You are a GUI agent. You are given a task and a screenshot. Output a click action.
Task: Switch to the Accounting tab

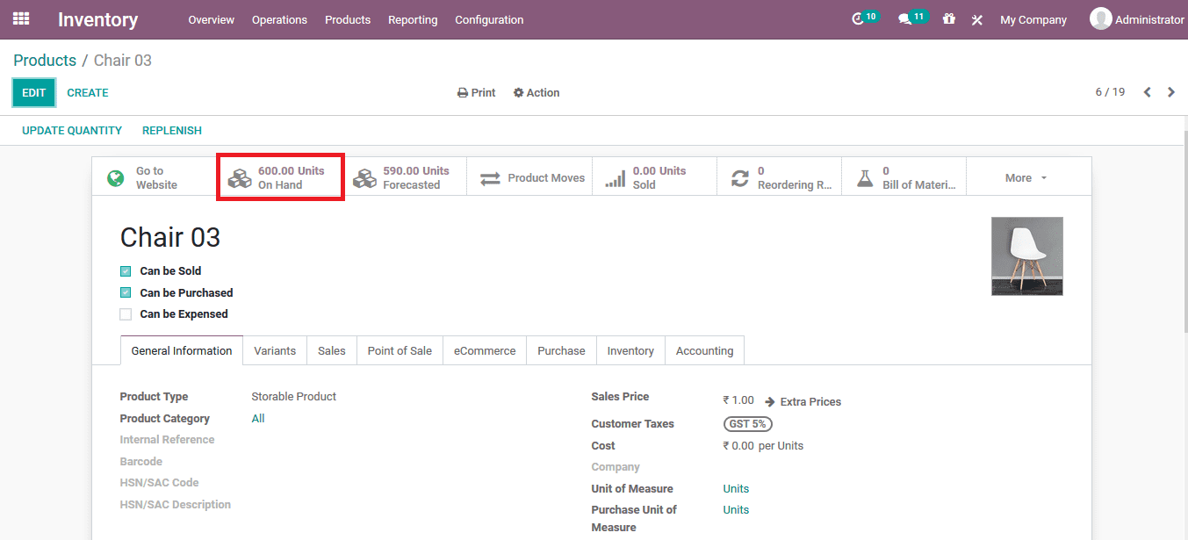704,349
